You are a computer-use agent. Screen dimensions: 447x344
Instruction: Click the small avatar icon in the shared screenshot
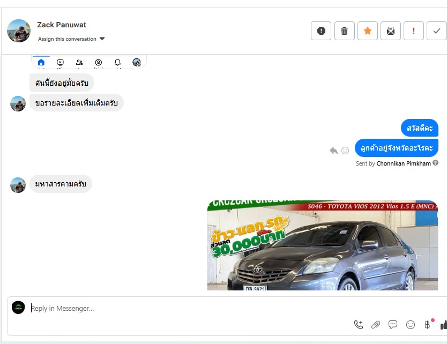pyautogui.click(x=137, y=62)
